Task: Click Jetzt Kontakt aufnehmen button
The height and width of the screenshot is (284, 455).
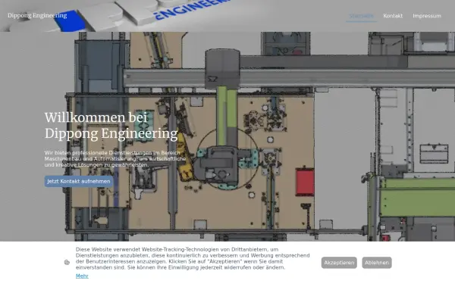Action: coord(79,182)
